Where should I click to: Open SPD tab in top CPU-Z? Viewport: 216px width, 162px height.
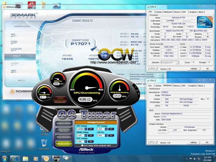tap(184, 12)
